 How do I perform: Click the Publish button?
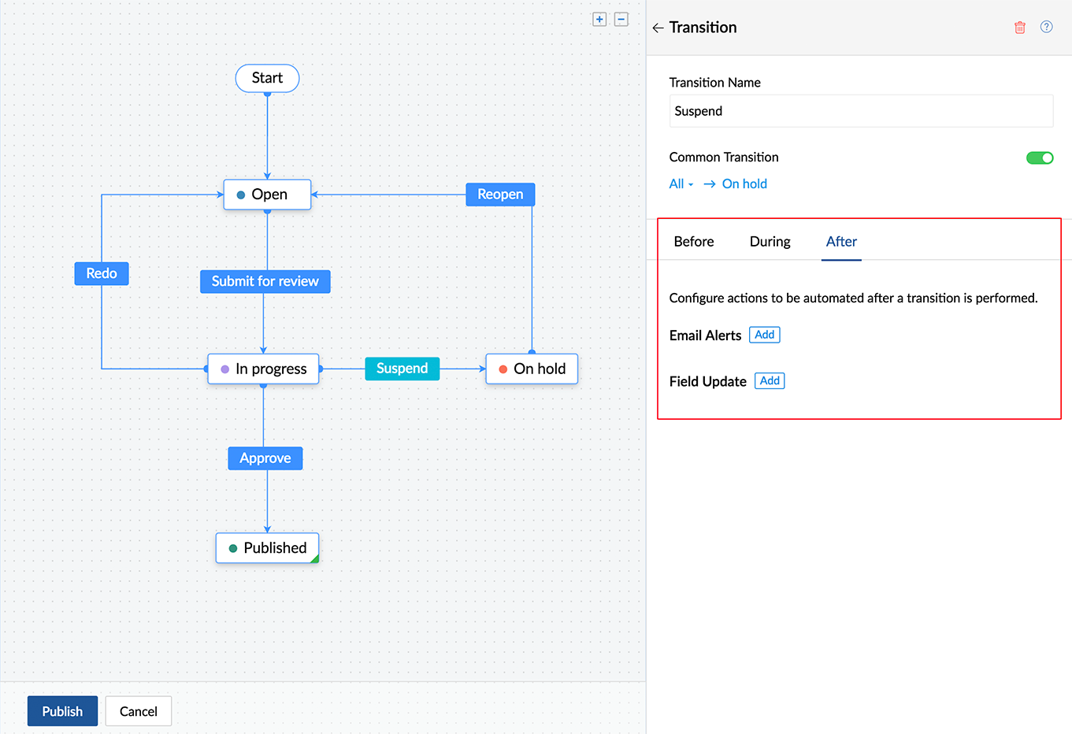click(x=62, y=711)
